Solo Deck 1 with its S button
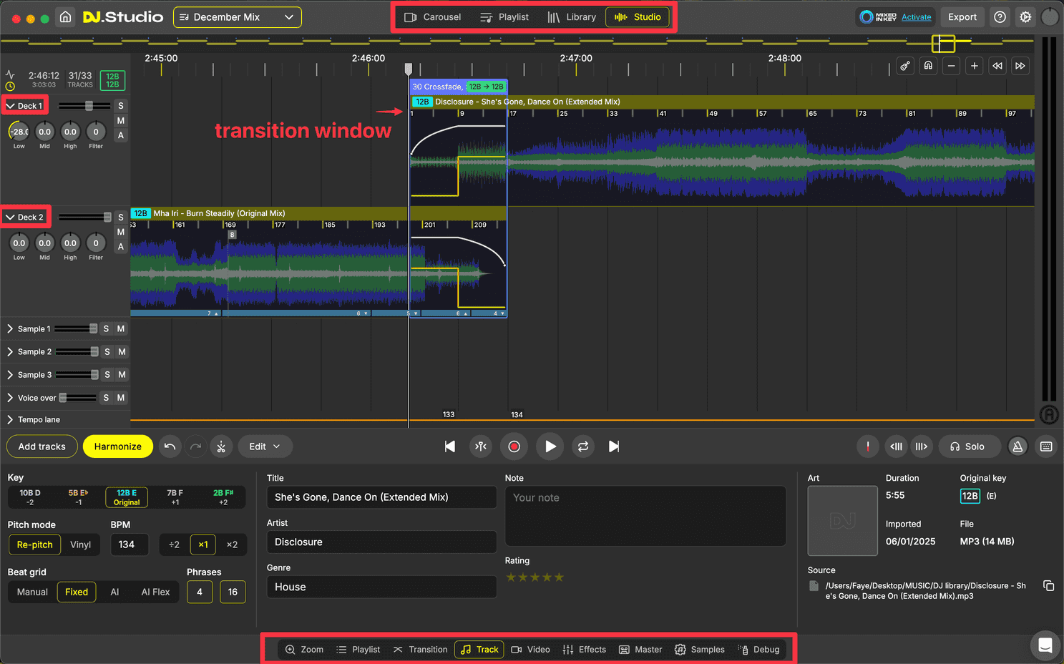This screenshot has width=1064, height=664. (121, 106)
